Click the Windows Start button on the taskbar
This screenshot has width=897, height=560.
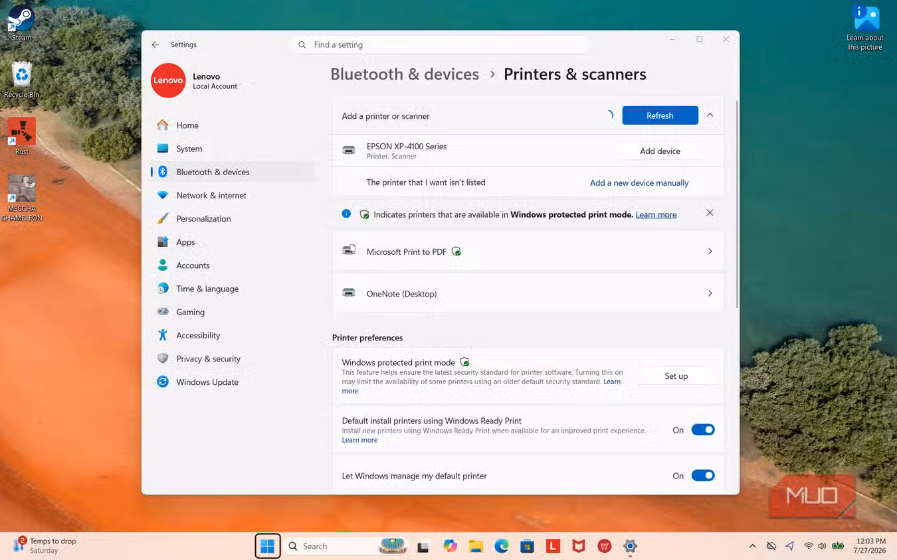268,546
